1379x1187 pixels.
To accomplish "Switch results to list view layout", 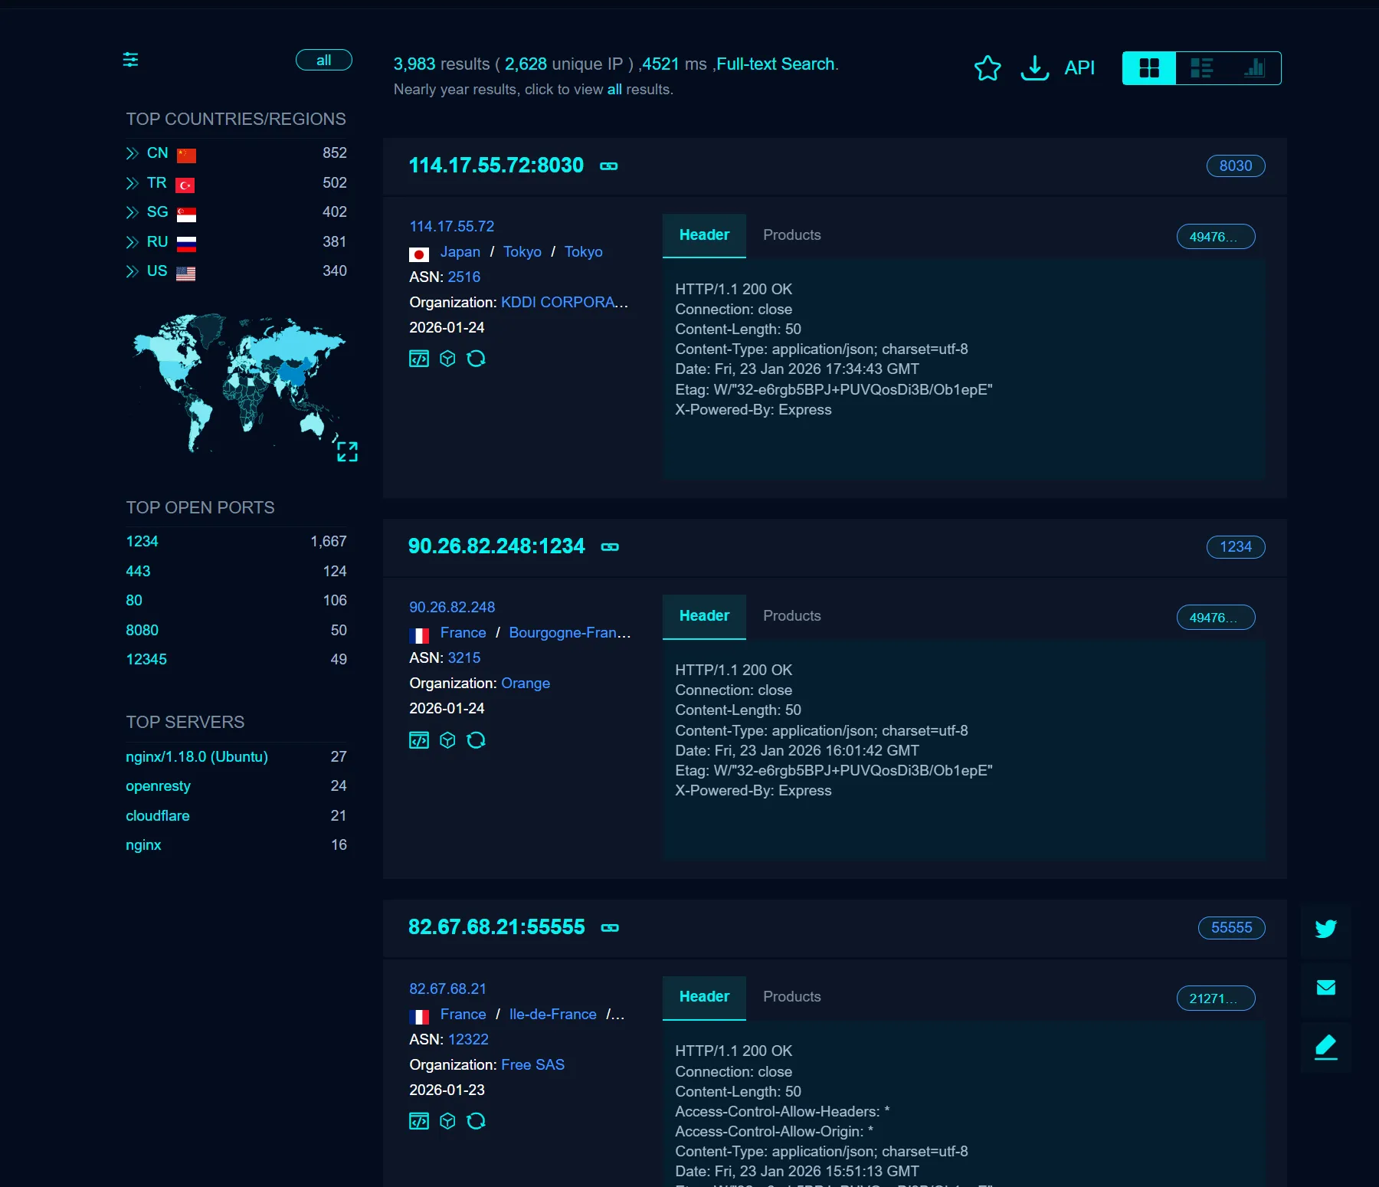I will point(1201,67).
